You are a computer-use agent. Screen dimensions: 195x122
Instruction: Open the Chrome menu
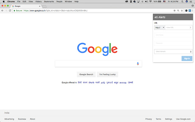point(11,2)
